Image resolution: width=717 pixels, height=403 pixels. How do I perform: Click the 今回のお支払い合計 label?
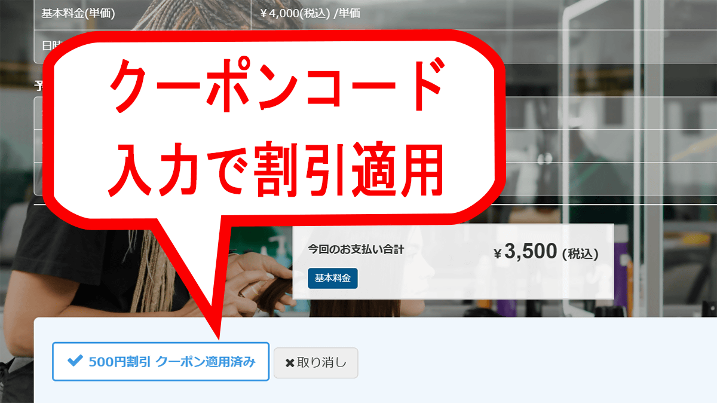click(356, 249)
